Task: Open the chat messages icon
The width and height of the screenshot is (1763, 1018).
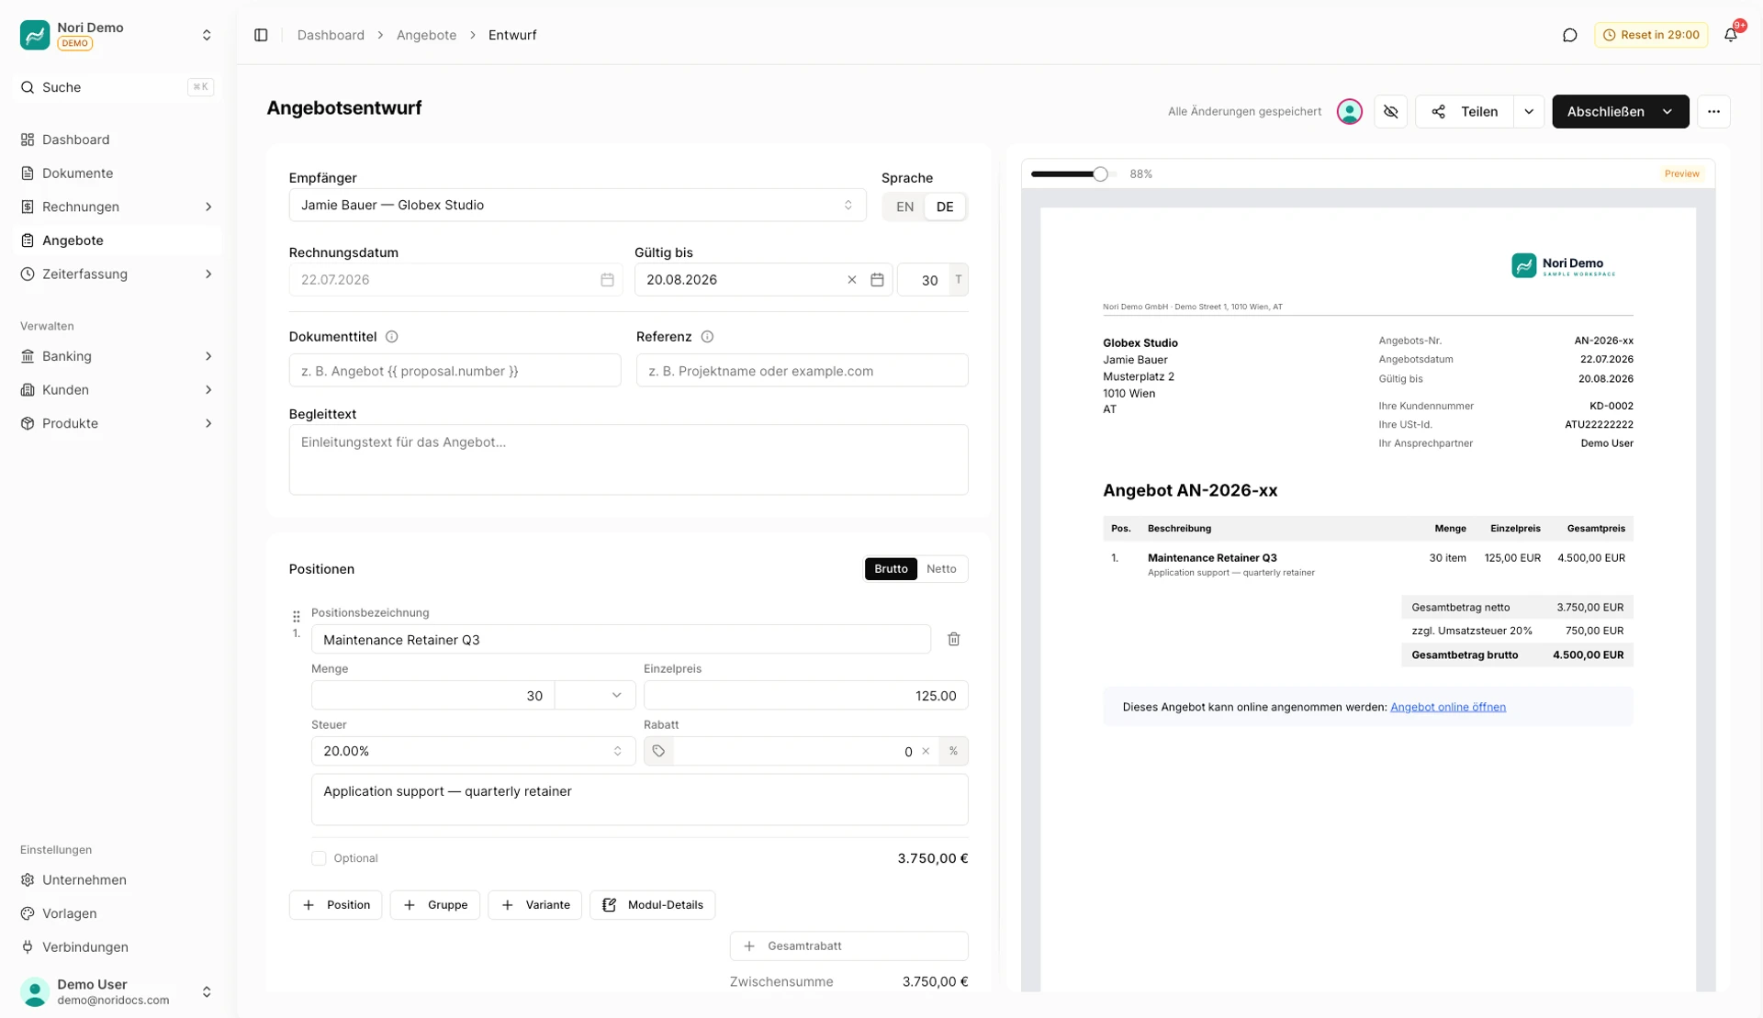Action: [1569, 35]
